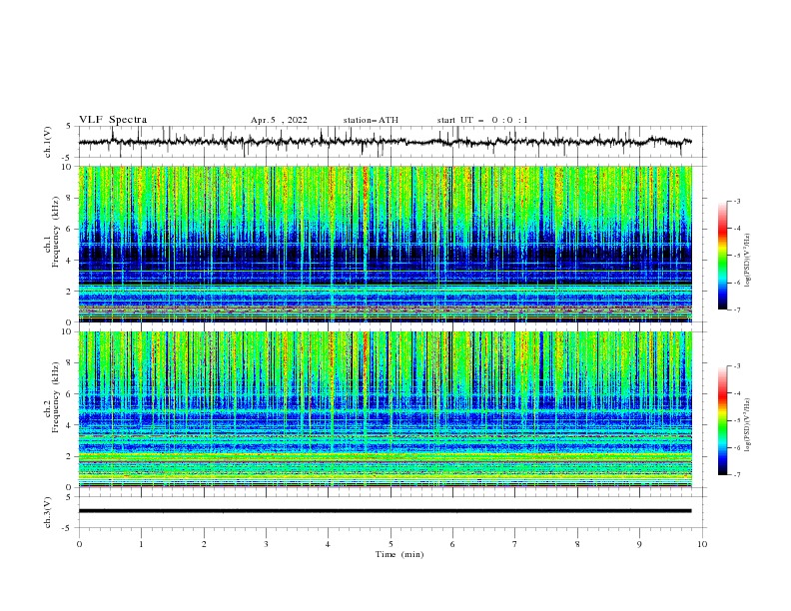Click the time axis tick label "3"
This screenshot has width=791, height=611.
[x=267, y=544]
